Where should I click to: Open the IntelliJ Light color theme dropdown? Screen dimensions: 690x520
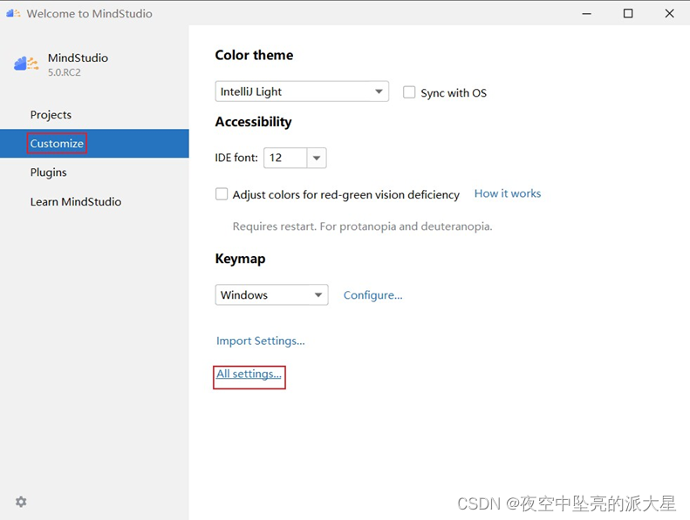tap(302, 91)
